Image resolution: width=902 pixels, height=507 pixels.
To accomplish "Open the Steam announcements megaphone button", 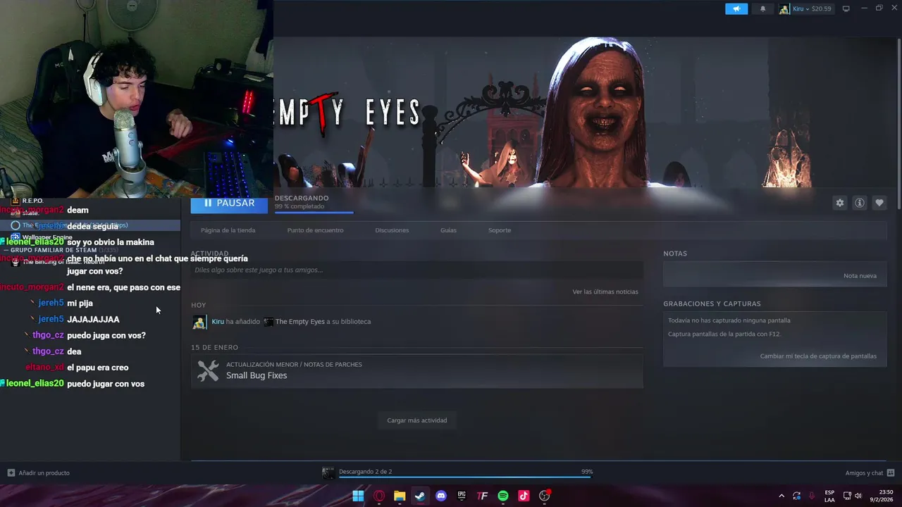I will pyautogui.click(x=736, y=8).
